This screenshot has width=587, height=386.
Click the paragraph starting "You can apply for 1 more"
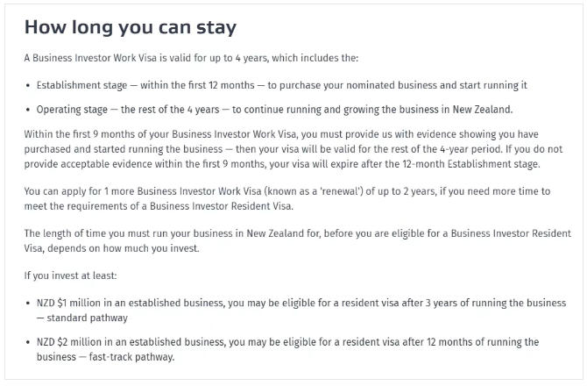(x=293, y=197)
